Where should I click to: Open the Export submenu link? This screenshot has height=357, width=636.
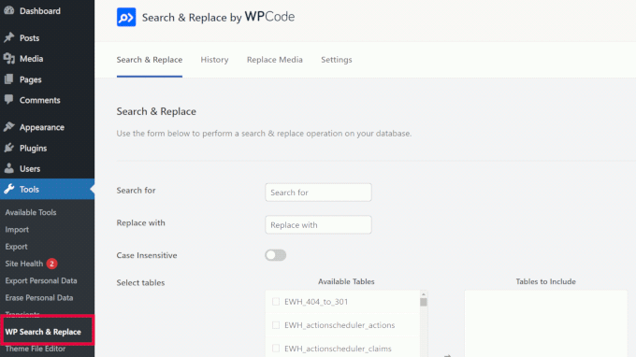pos(16,247)
